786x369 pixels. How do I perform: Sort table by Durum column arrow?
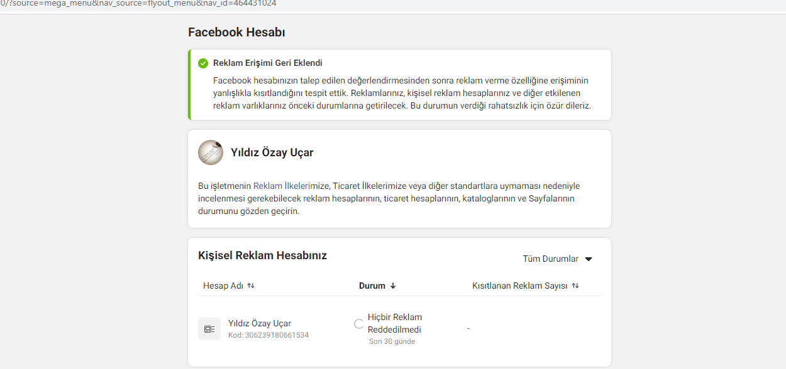(x=393, y=286)
